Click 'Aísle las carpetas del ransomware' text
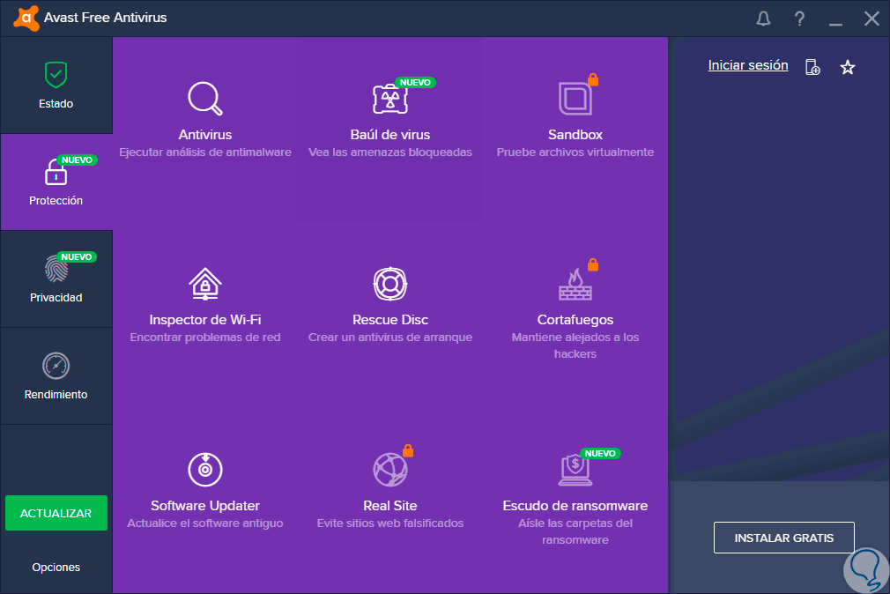This screenshot has width=890, height=594. coord(575,531)
